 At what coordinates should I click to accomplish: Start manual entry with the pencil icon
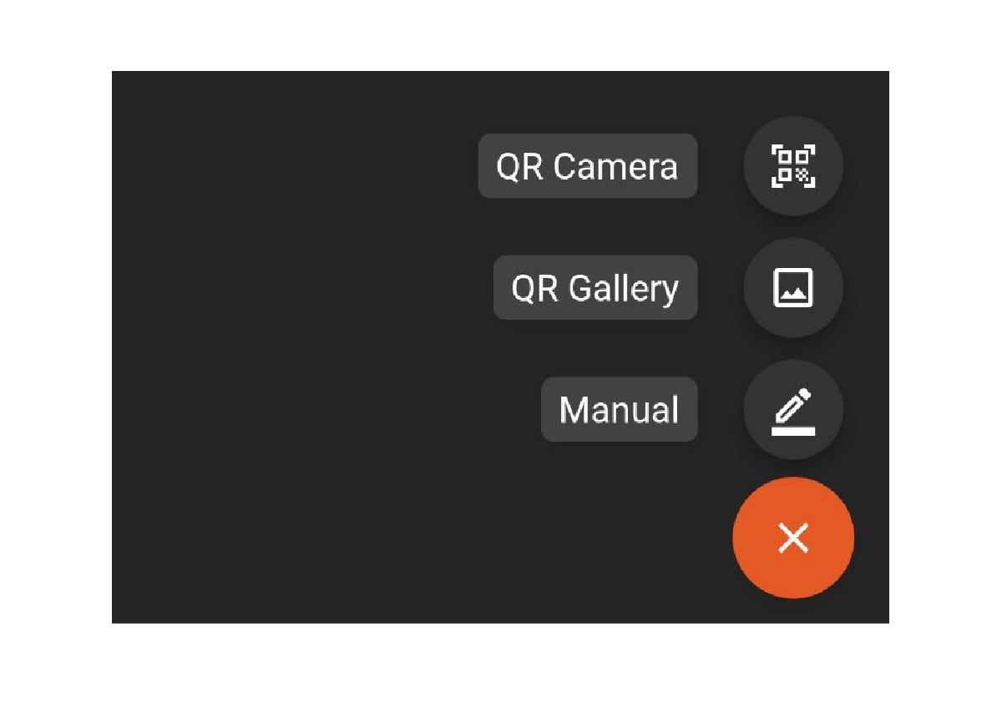(792, 410)
